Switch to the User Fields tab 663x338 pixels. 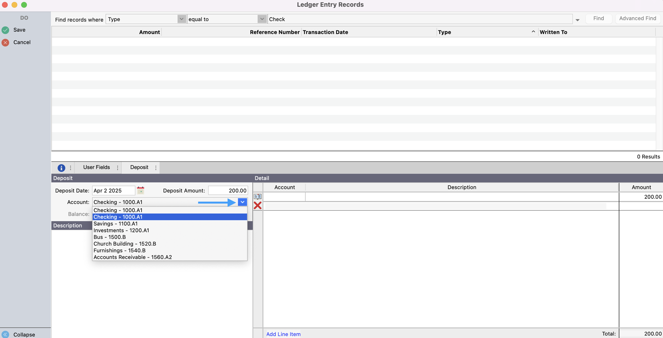96,167
